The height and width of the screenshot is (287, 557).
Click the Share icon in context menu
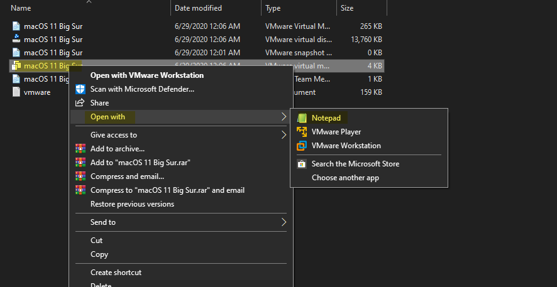(80, 103)
